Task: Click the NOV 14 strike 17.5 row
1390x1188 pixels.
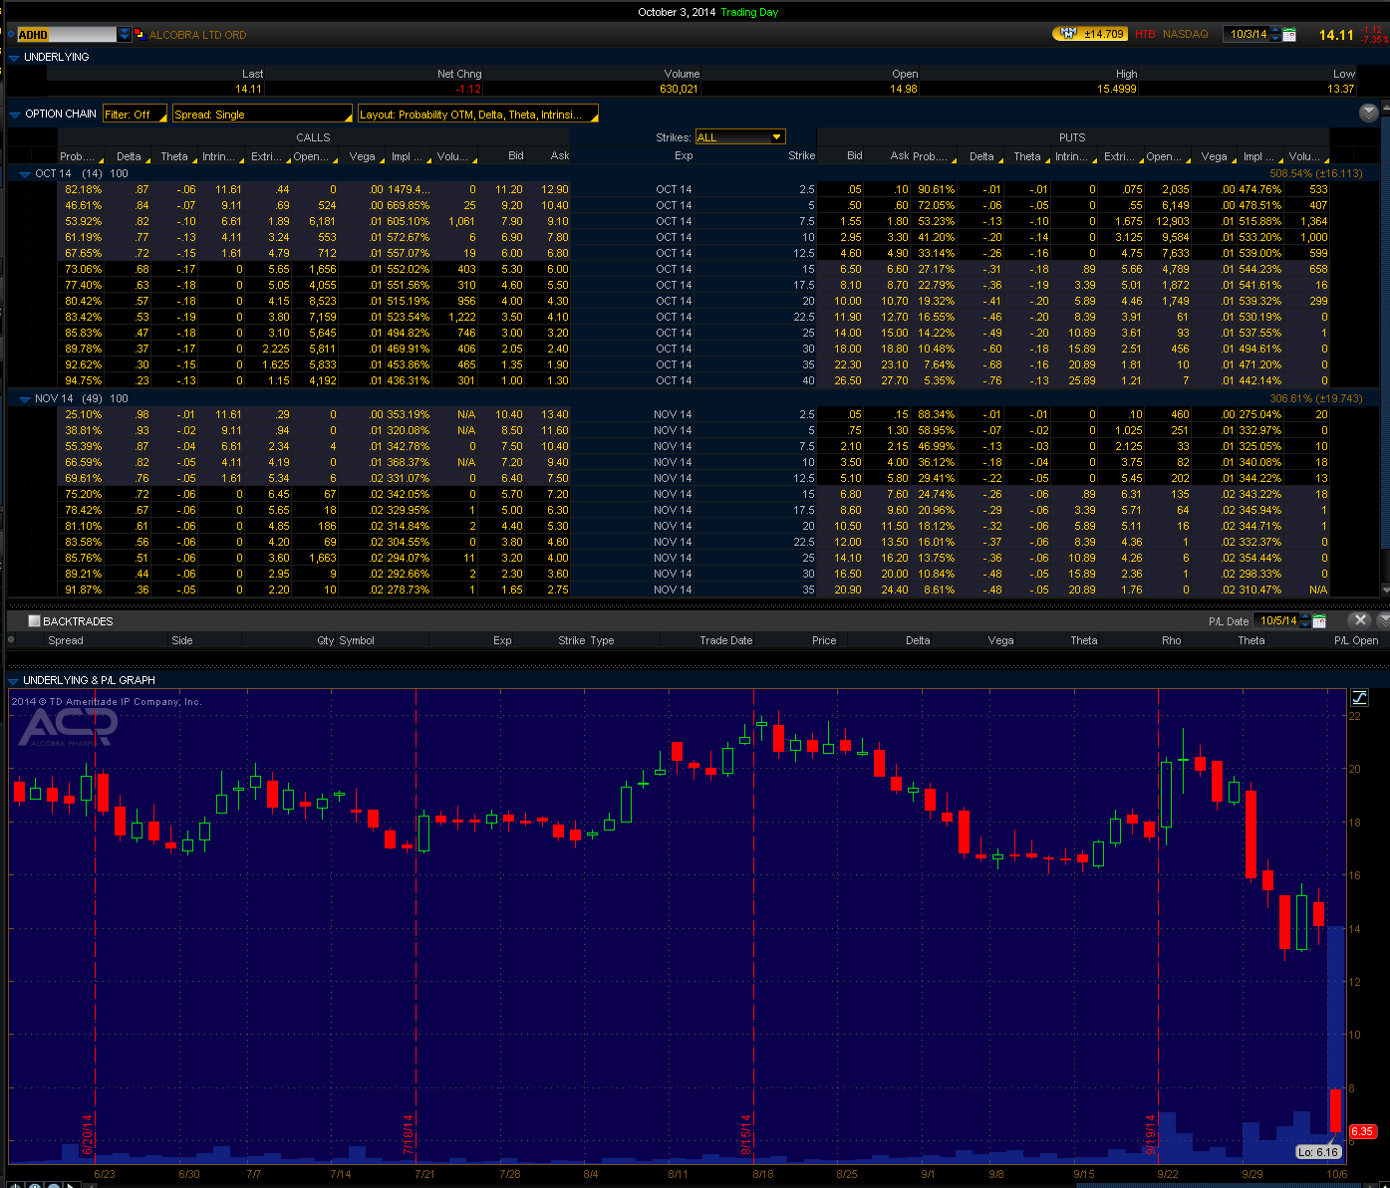Action: click(695, 510)
